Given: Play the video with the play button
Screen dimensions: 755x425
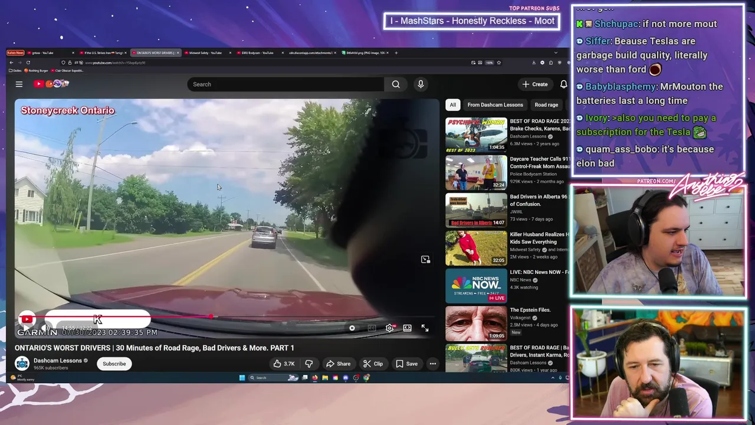Looking at the screenshot, I should click(26, 328).
